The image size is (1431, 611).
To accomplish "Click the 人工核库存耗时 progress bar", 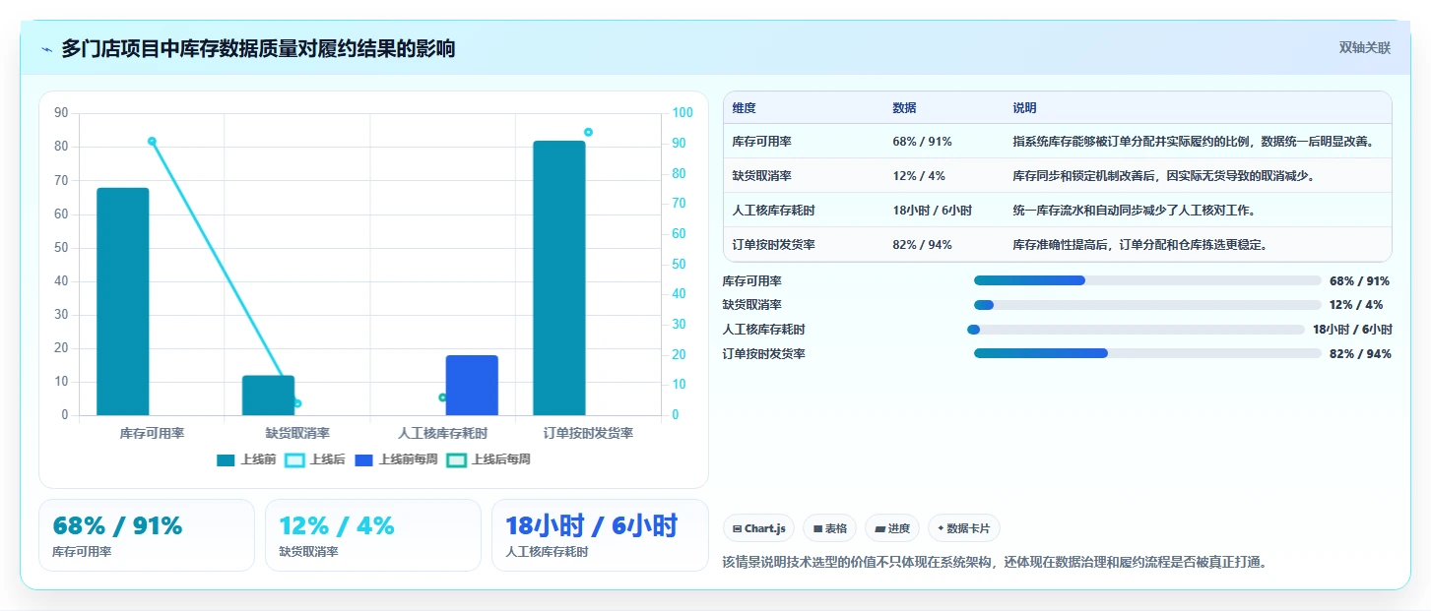I will click(x=1136, y=330).
